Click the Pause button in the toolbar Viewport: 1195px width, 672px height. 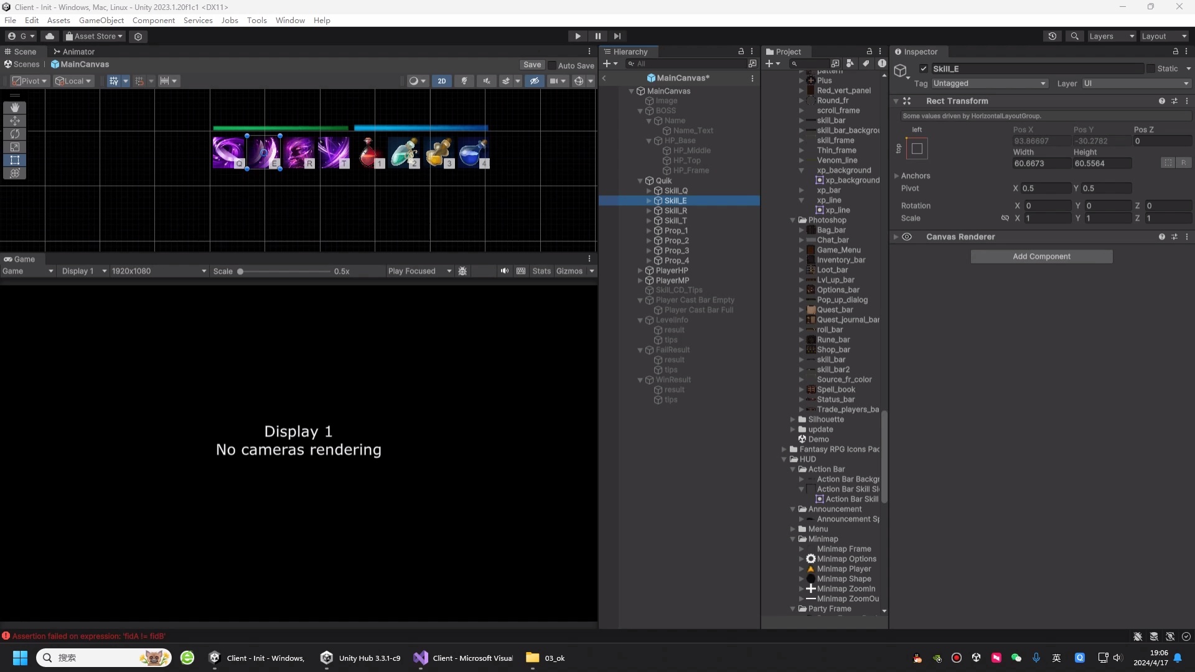tap(597, 36)
